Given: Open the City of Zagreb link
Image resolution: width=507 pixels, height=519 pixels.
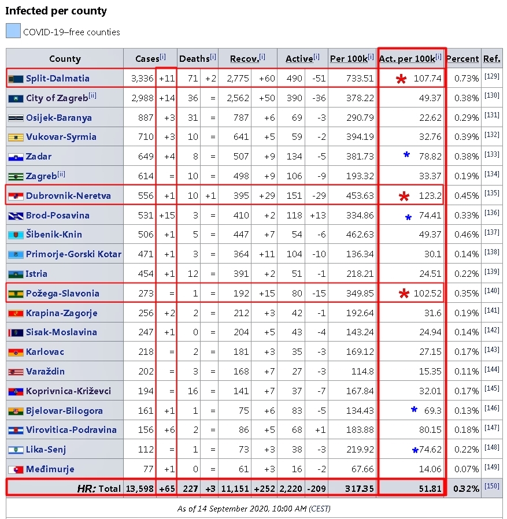Looking at the screenshot, I should click(x=57, y=98).
